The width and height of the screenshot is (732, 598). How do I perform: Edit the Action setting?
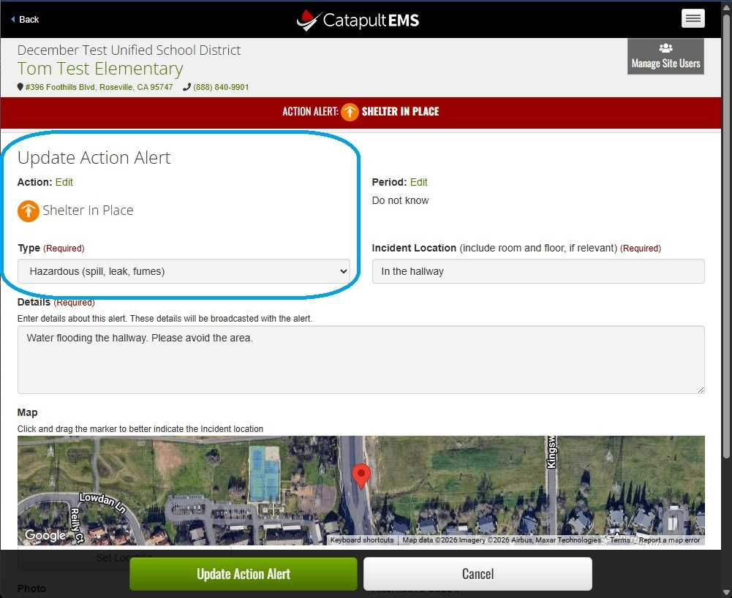64,182
